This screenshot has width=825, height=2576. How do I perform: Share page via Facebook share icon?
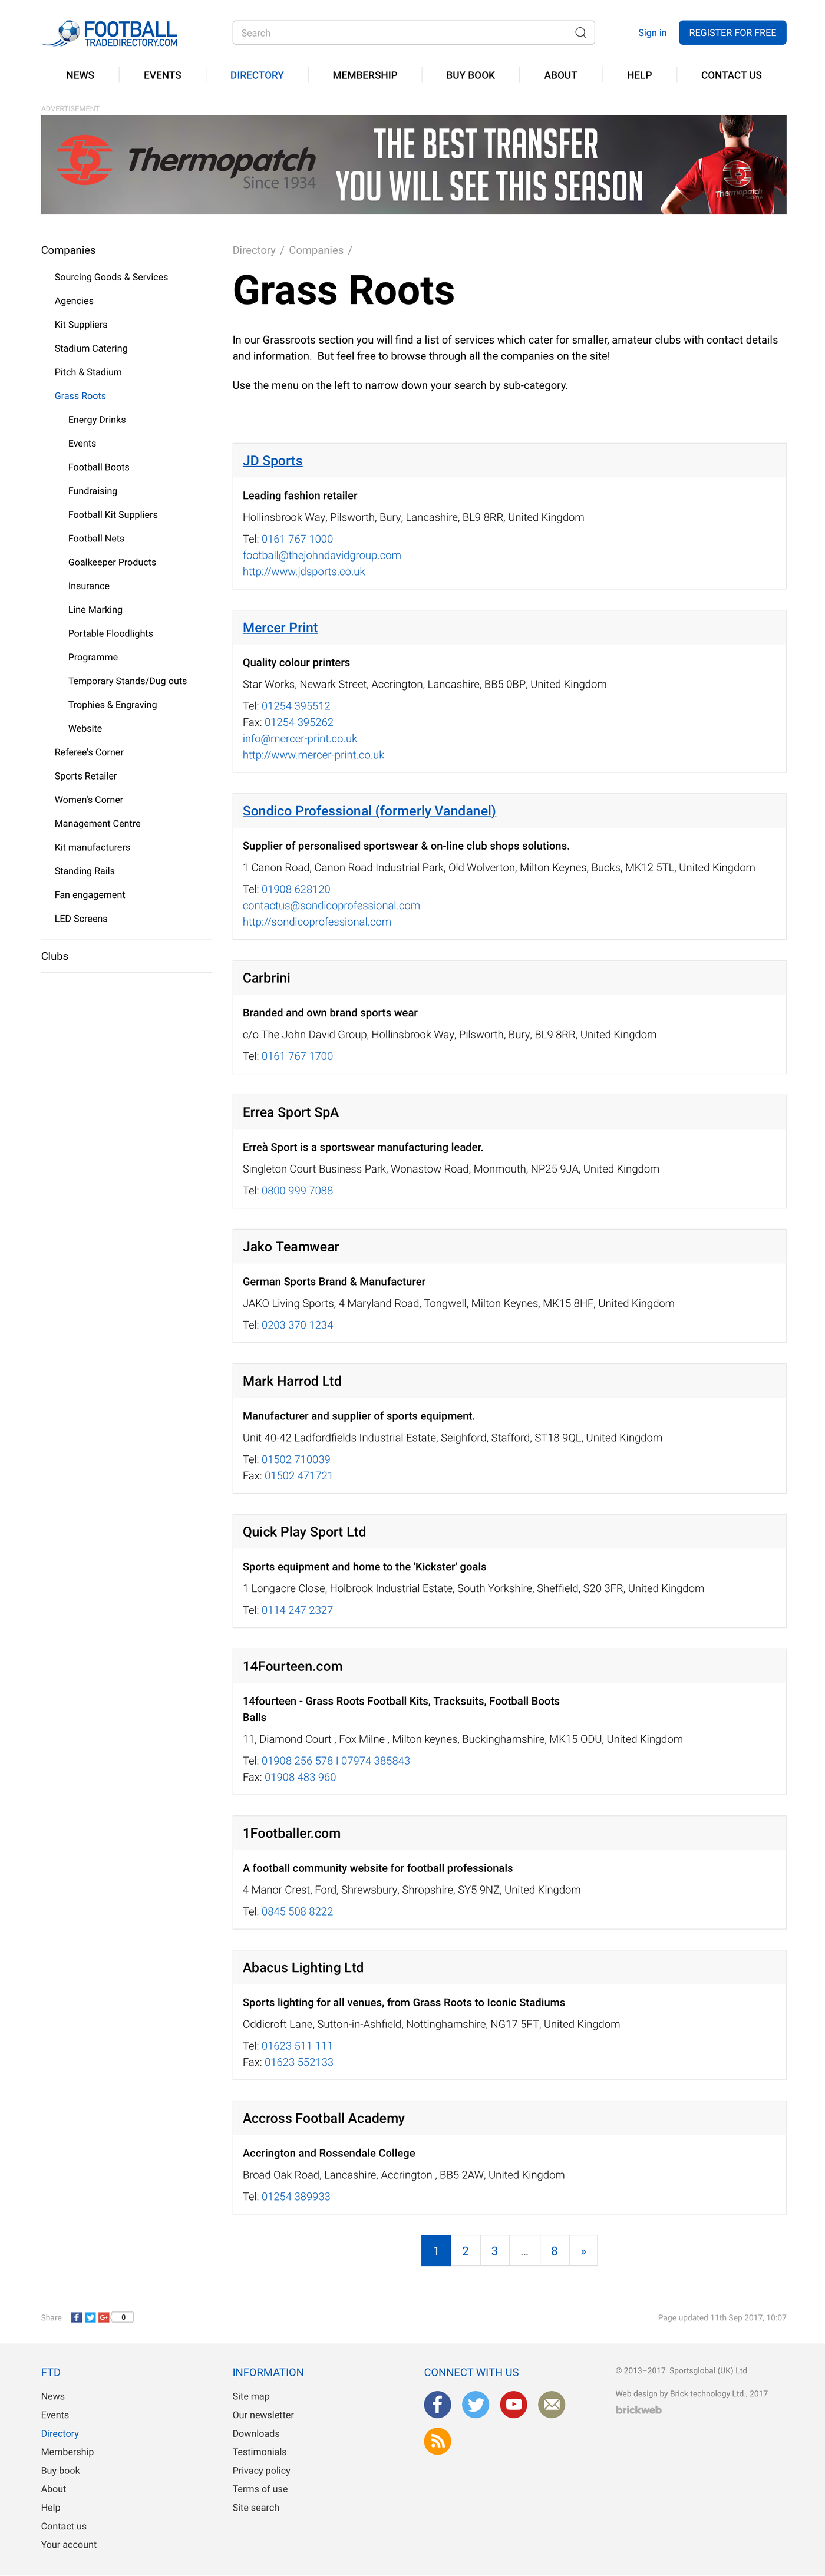click(77, 2317)
